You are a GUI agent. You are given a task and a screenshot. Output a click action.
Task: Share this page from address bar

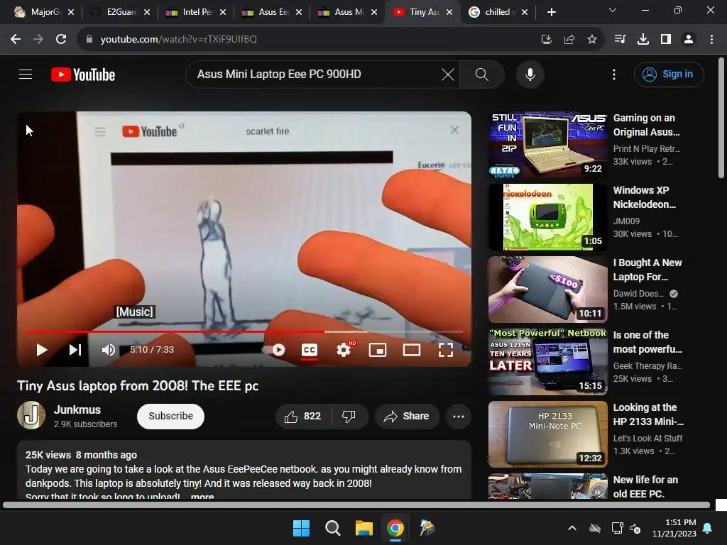point(569,40)
